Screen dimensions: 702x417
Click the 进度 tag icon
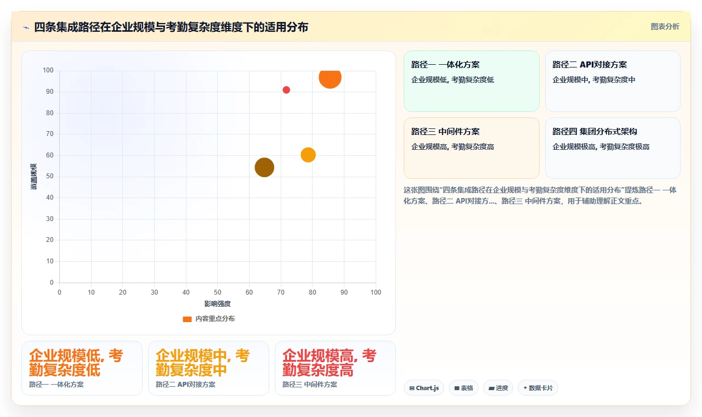491,388
